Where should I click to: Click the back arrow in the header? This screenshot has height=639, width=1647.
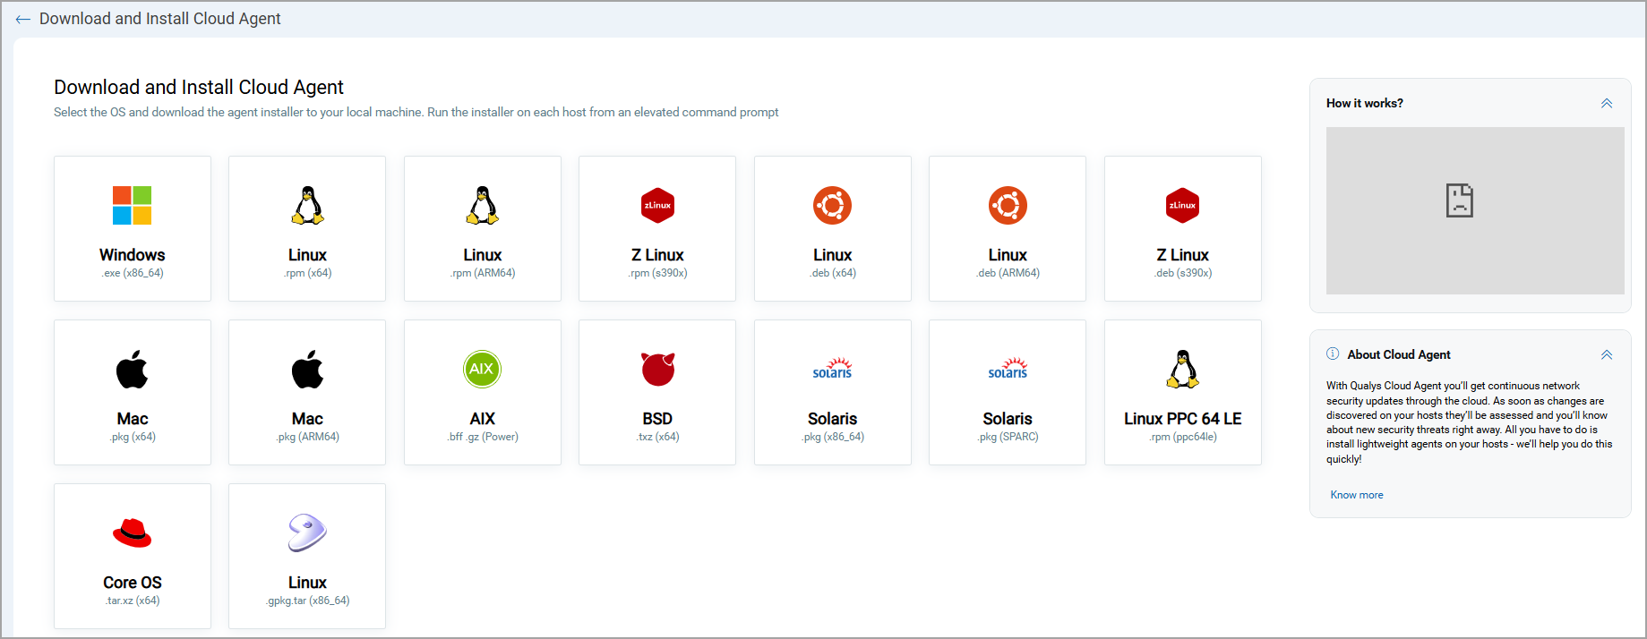pyautogui.click(x=22, y=19)
